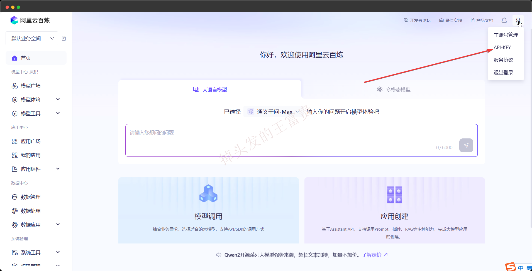Click the 数据应用 sidebar icon
The width and height of the screenshot is (532, 271).
[x=15, y=225]
